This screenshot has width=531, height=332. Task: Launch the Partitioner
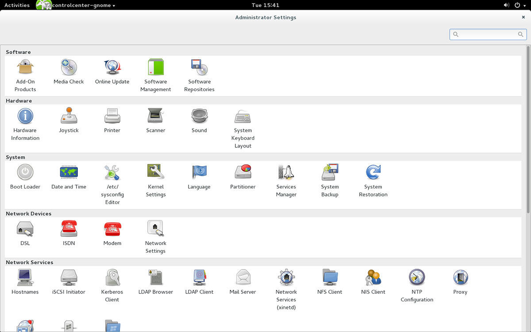243,177
